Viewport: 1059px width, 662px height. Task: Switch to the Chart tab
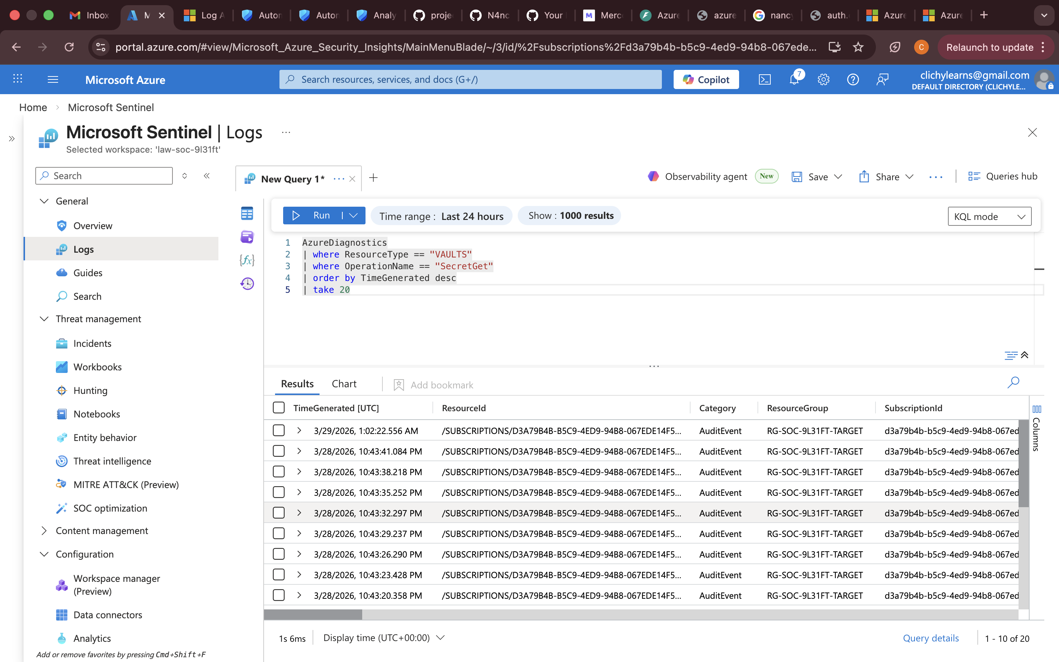click(344, 384)
